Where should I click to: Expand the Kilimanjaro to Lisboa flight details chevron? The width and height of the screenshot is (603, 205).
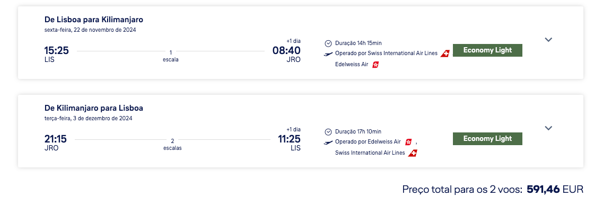548,128
